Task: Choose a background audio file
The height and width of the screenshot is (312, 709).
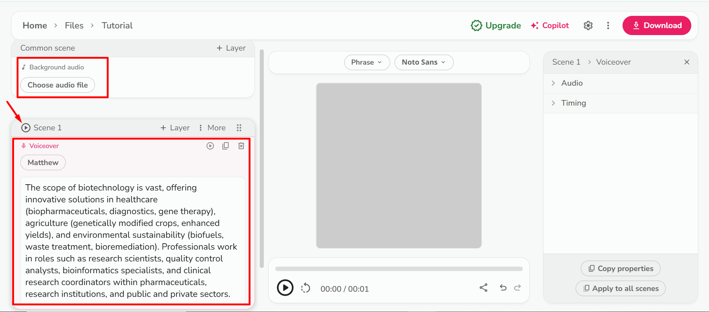Action: click(x=58, y=85)
